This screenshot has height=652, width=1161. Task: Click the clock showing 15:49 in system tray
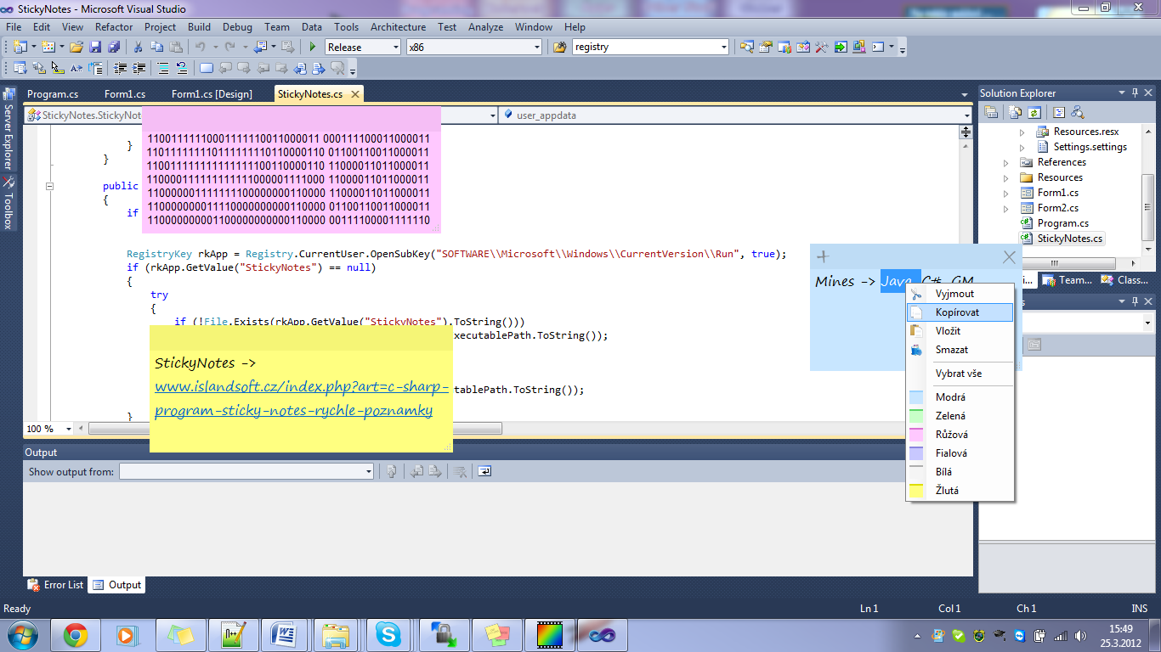pos(1121,635)
